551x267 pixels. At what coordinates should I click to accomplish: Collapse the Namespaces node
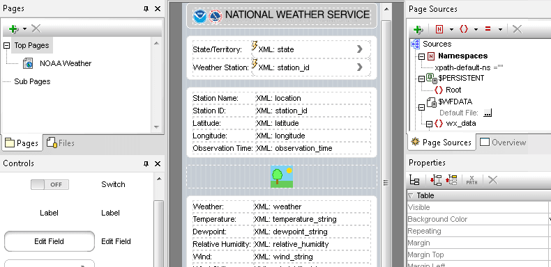(x=421, y=56)
